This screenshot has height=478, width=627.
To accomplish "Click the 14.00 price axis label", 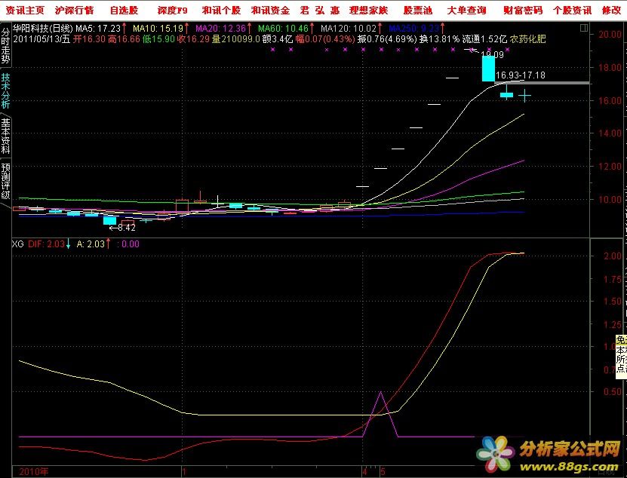I will (x=610, y=133).
